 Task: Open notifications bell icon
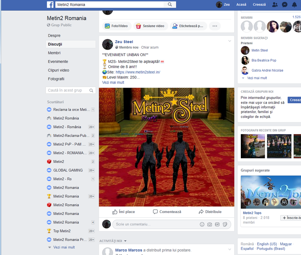(294, 4)
